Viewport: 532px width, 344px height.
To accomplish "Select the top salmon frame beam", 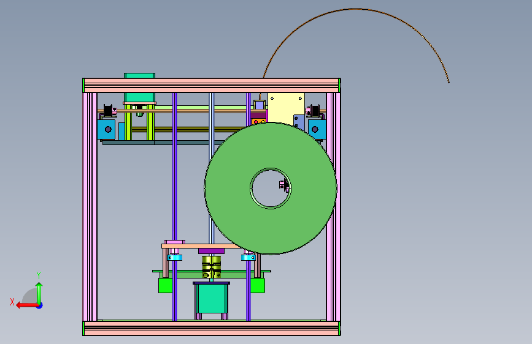I will coord(211,85).
